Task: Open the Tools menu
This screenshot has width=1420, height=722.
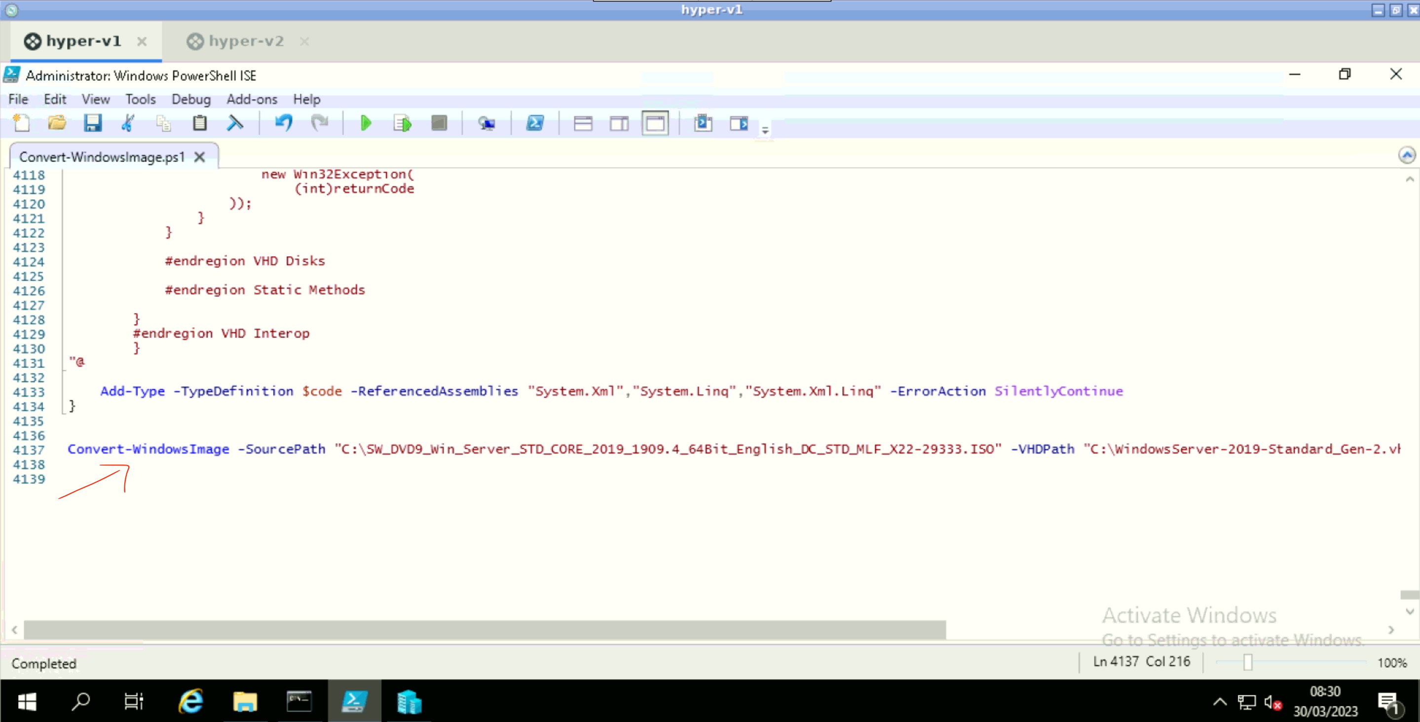Action: point(141,99)
